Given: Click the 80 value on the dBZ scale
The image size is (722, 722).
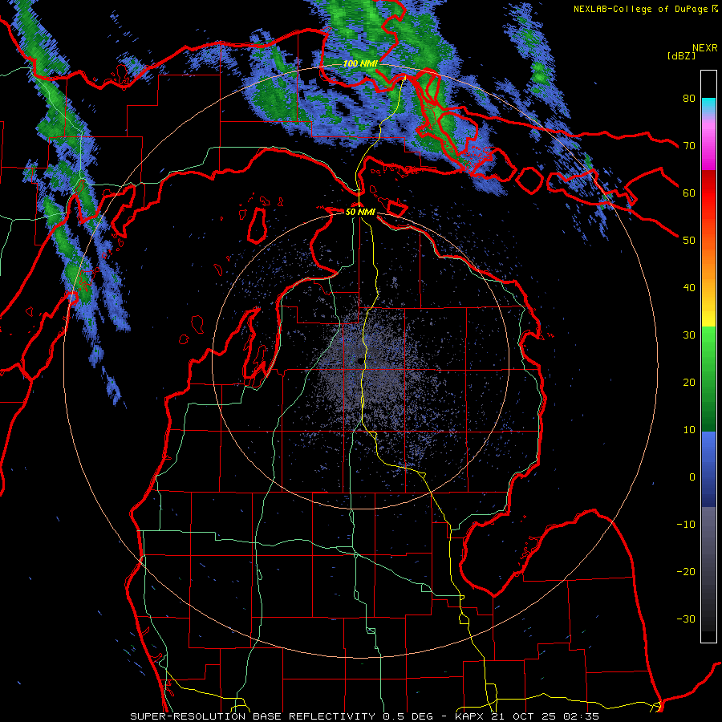Looking at the screenshot, I should click(689, 98).
